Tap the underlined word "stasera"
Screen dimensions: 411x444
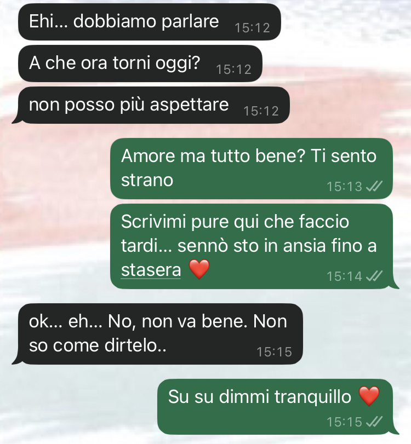[x=151, y=270]
